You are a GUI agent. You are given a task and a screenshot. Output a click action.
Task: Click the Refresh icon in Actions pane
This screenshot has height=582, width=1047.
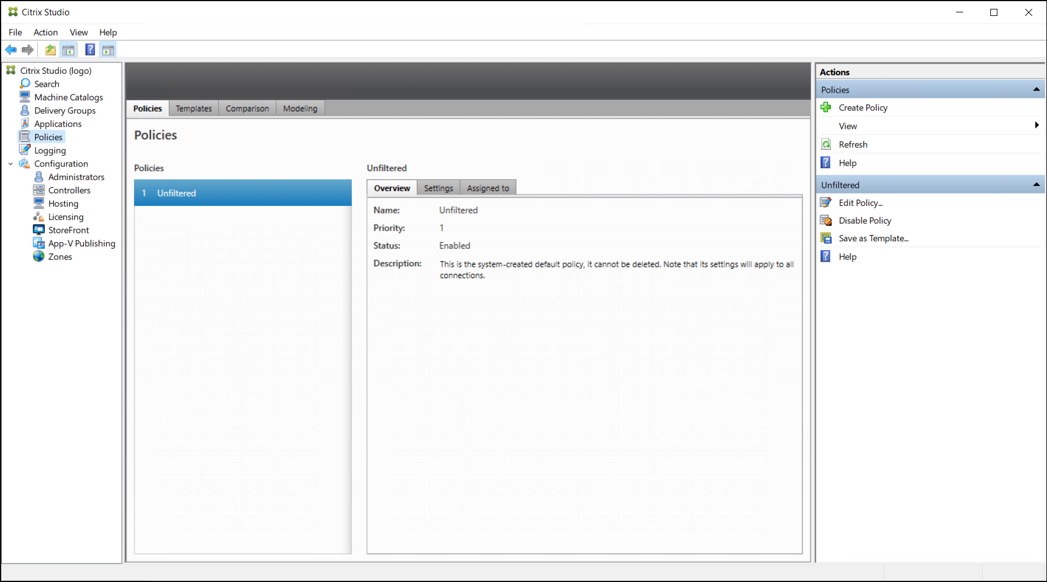[x=826, y=145]
